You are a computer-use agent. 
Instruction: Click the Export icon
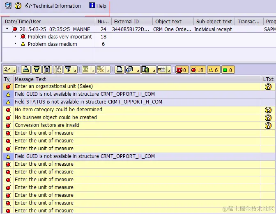(x=146, y=70)
